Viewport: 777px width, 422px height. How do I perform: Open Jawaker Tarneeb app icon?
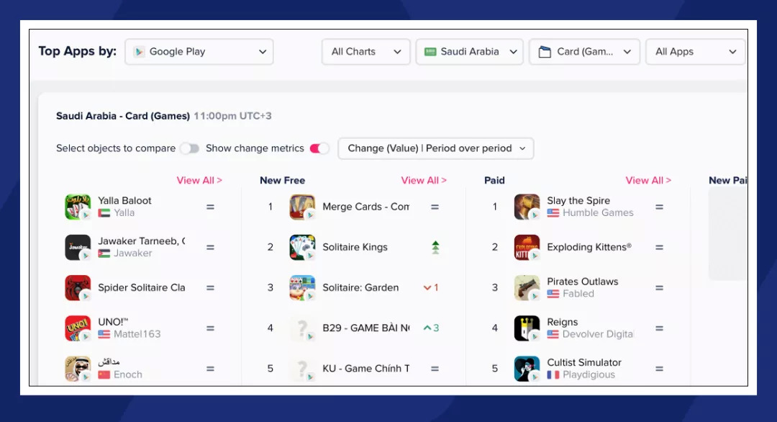(x=78, y=248)
